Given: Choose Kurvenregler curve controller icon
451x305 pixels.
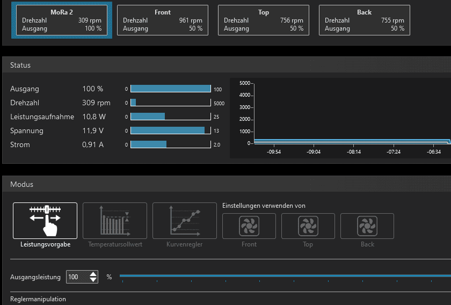Looking at the screenshot, I should tap(185, 221).
